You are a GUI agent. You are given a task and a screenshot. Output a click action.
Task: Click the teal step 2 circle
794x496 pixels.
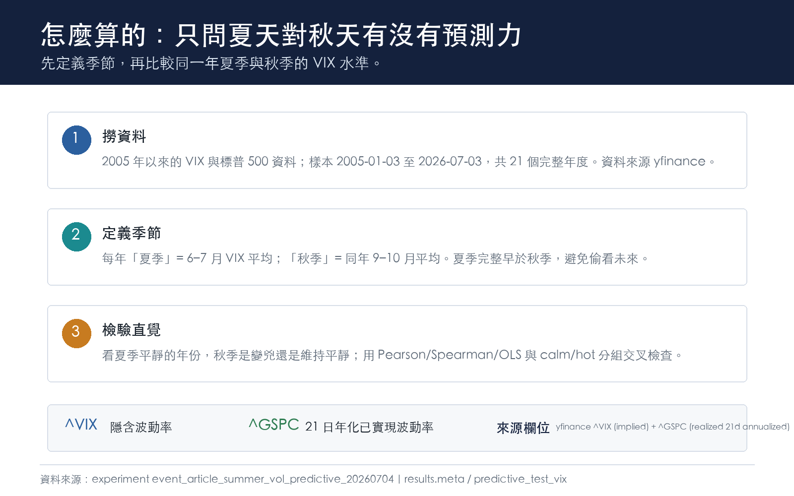pyautogui.click(x=76, y=237)
